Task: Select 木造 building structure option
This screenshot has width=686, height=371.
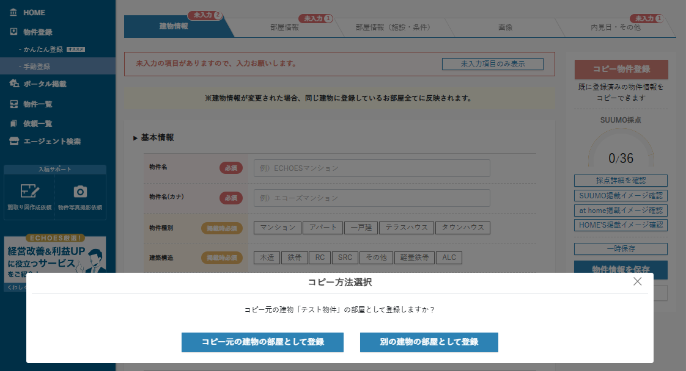Action: (266, 258)
